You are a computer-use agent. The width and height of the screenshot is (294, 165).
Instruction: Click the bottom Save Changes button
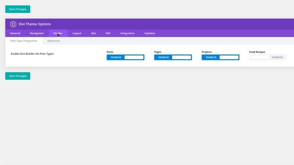pos(17,76)
